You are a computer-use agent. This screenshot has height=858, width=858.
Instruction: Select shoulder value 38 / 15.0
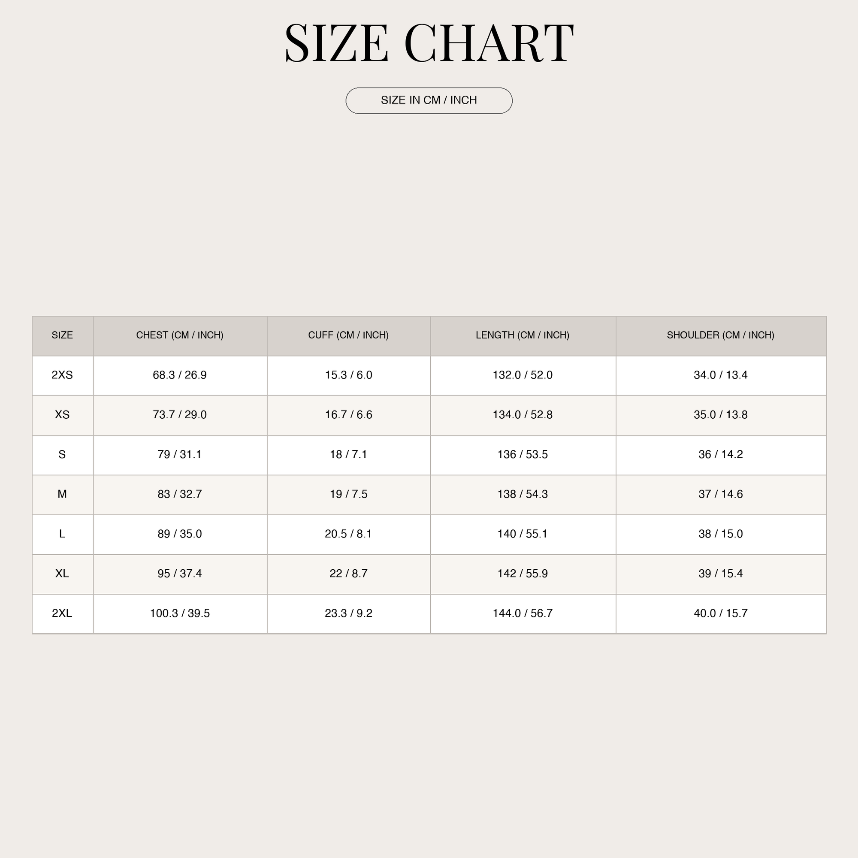click(x=721, y=534)
